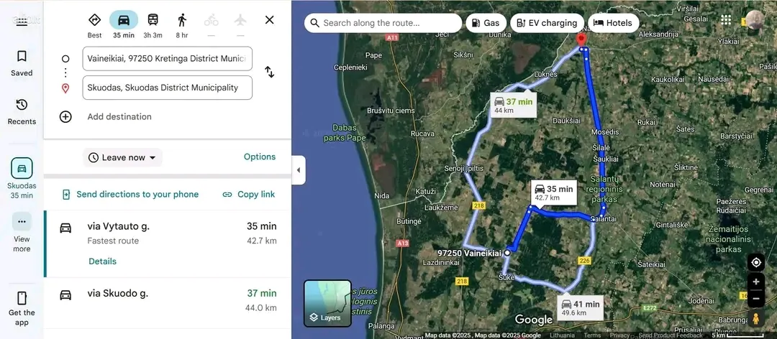Open Saved places tab
Viewport: 777px width, 339px height.
tap(22, 63)
